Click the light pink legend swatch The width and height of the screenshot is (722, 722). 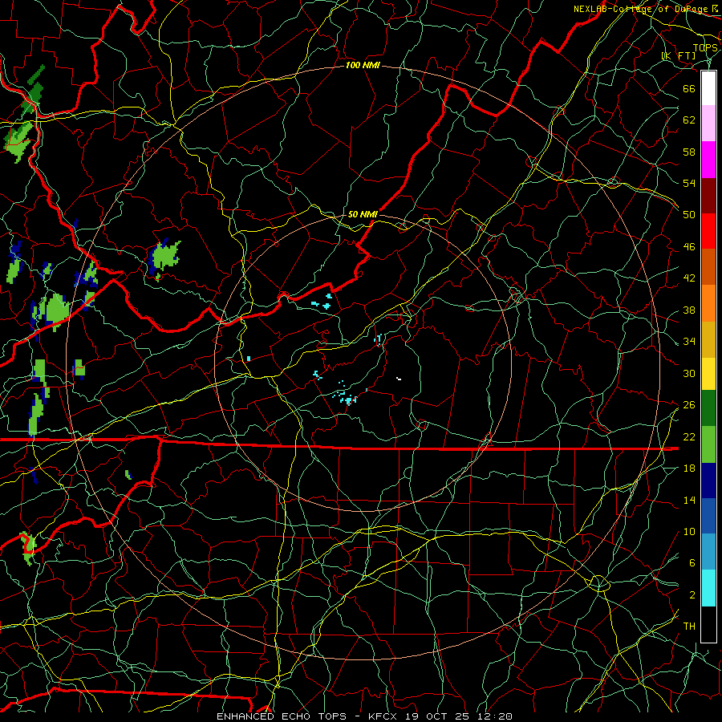[708, 124]
